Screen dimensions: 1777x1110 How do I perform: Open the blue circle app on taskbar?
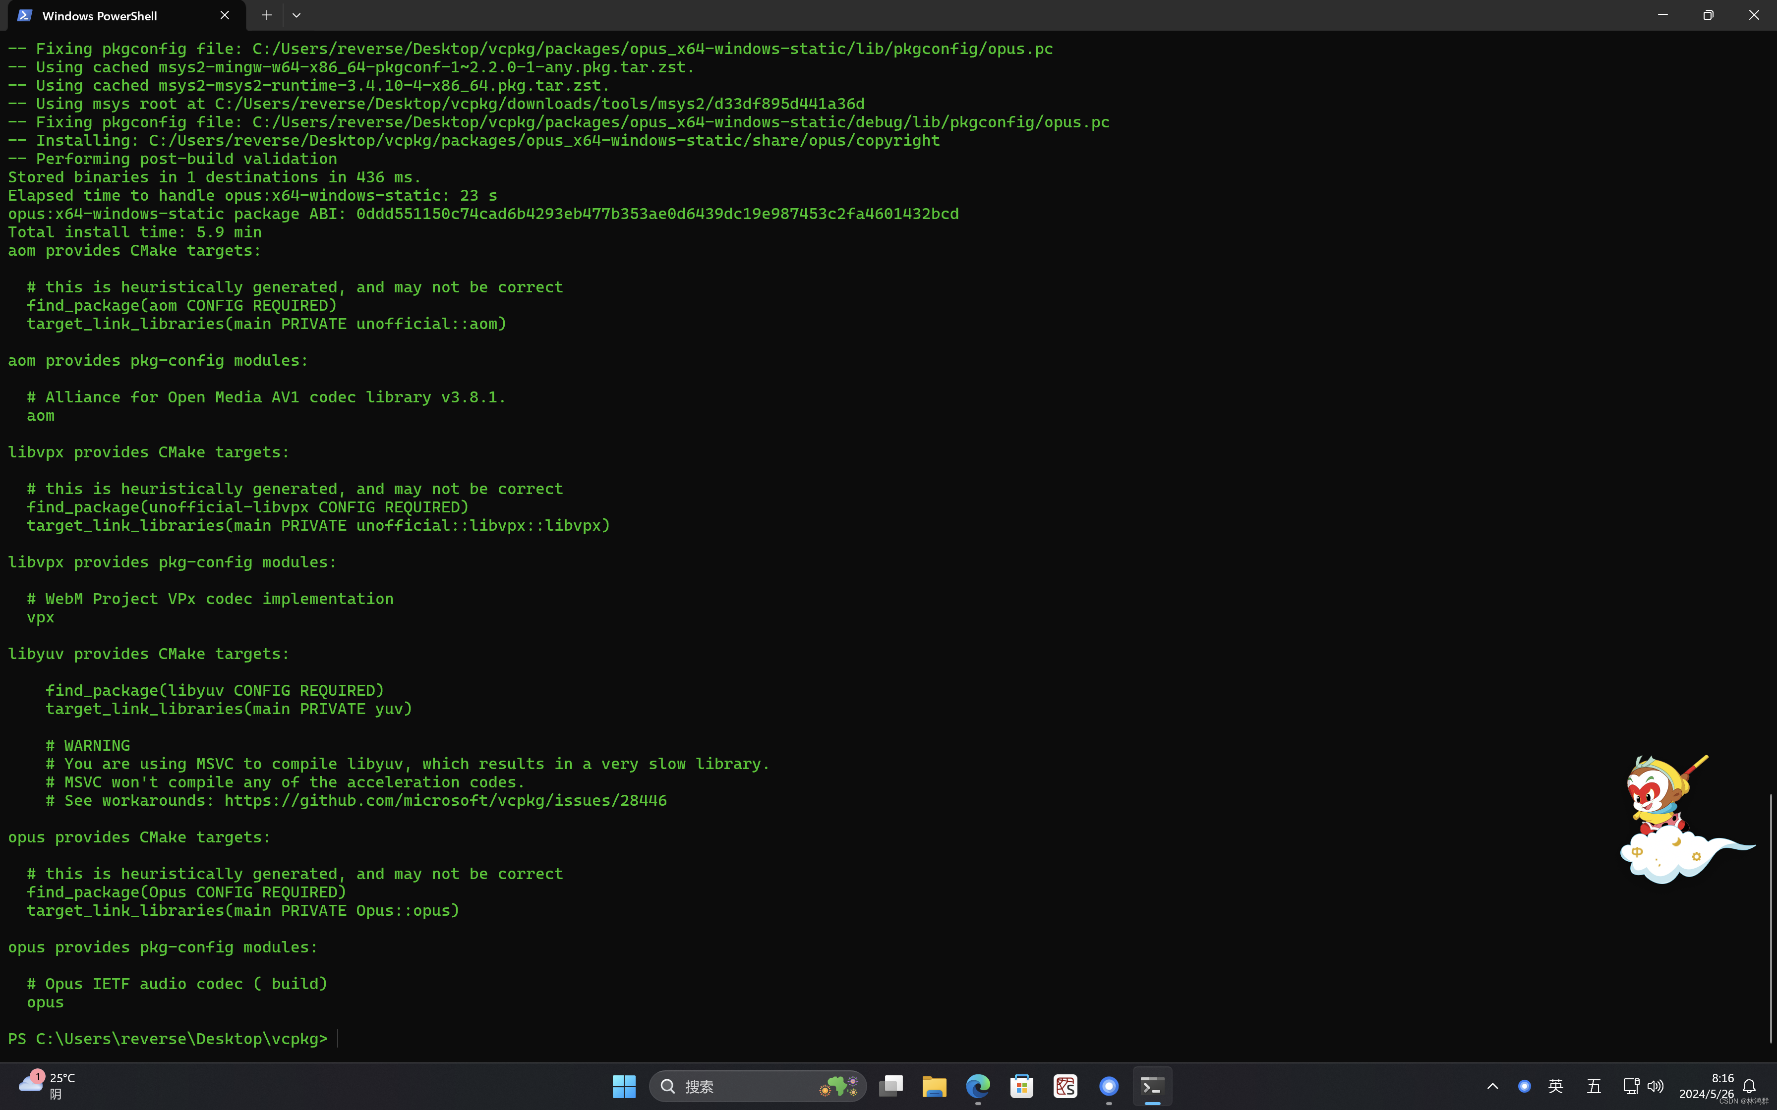1109,1087
